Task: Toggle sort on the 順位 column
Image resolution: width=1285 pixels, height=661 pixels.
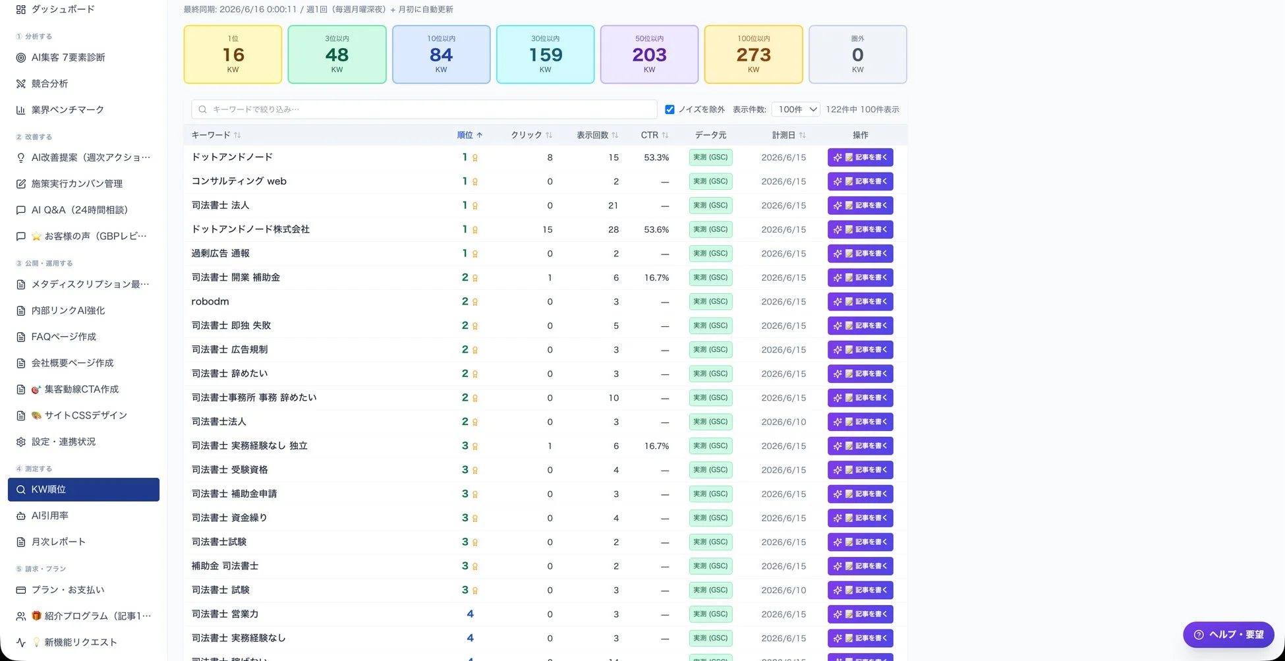Action: (470, 135)
